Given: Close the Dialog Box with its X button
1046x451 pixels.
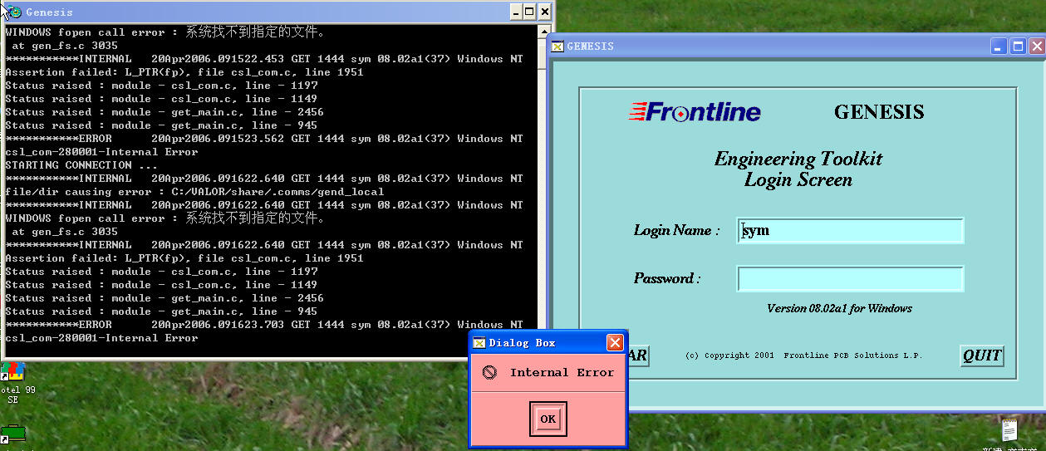Looking at the screenshot, I should [x=615, y=342].
